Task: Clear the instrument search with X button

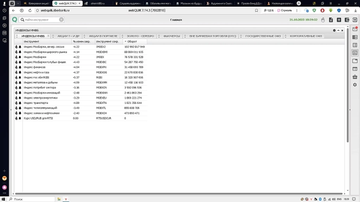Action: pyautogui.click(x=61, y=20)
